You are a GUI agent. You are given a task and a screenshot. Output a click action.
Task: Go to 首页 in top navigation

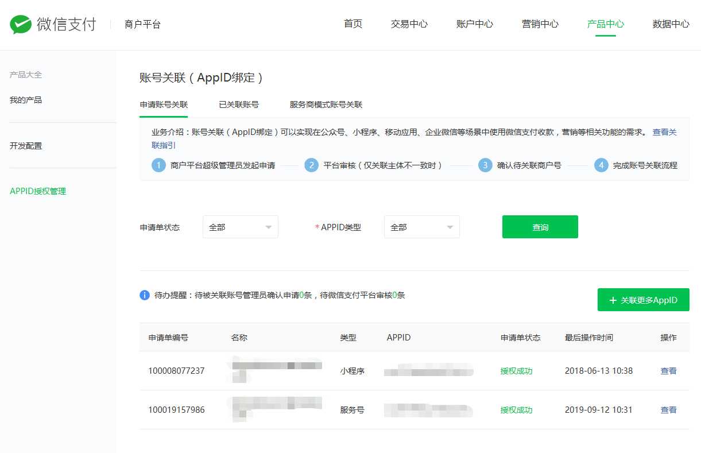point(353,24)
